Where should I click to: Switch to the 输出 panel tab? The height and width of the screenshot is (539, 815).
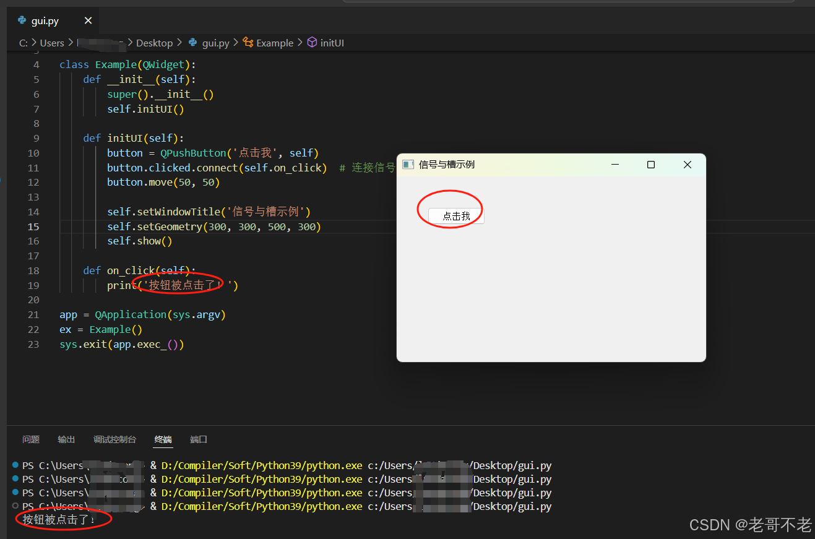(66, 439)
